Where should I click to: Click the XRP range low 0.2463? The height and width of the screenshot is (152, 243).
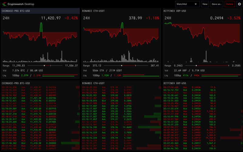pyautogui.click(x=178, y=66)
